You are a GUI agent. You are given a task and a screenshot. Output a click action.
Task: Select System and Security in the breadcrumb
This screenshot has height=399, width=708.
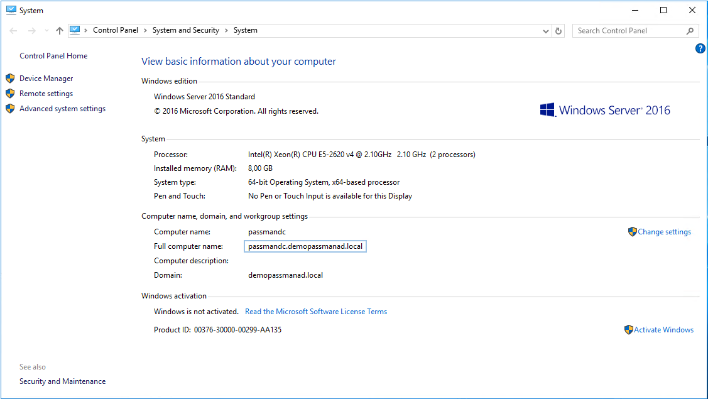(x=185, y=30)
